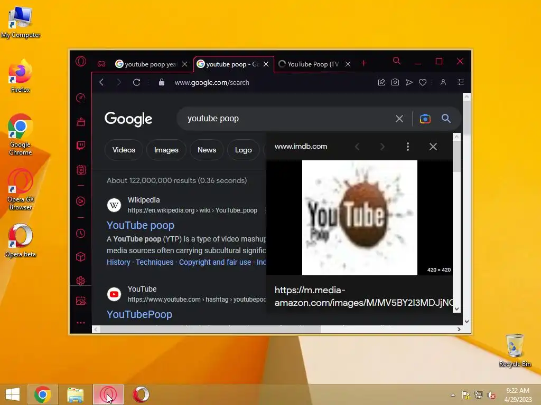Show previous image in preview panel
This screenshot has width=541, height=405.
358,147
